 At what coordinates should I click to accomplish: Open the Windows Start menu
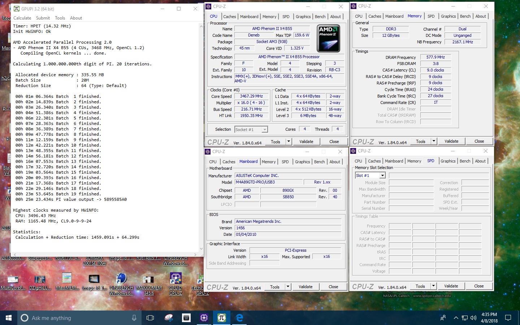coord(9,318)
